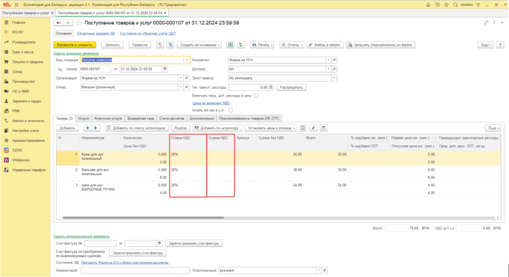Viewport: 509px width, 277px height.
Task: Click the favorites star next to document title
Action: click(79, 23)
